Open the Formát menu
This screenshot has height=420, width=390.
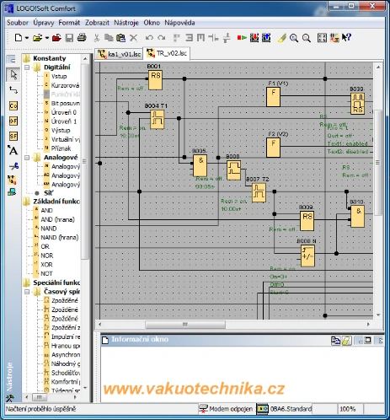tap(69, 23)
